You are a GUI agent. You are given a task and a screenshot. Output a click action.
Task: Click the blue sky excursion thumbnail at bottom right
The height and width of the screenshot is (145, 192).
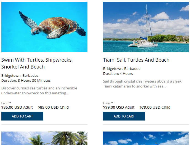tap(146, 138)
